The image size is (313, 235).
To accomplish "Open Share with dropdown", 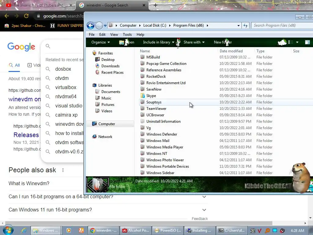I will point(194,42).
